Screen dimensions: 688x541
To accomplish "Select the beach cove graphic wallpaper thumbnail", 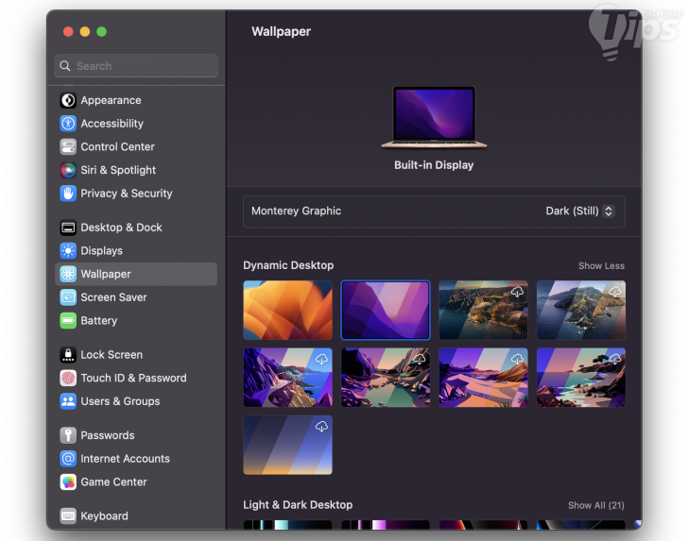I will pyautogui.click(x=581, y=378).
